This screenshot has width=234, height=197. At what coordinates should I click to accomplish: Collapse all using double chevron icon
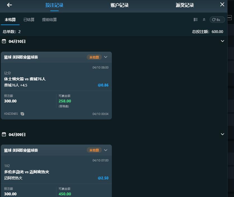pos(204,20)
